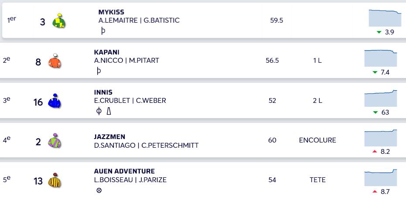Viewport: 406px width, 197px height.
Task: Open horse name JAZZMEN
Action: pyautogui.click(x=109, y=137)
